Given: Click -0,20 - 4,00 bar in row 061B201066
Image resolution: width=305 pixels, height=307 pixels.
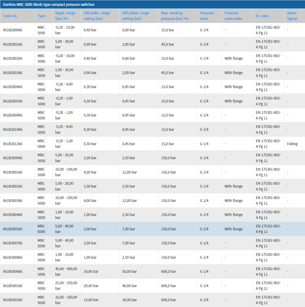Looking at the screenshot, I should (x=64, y=129).
